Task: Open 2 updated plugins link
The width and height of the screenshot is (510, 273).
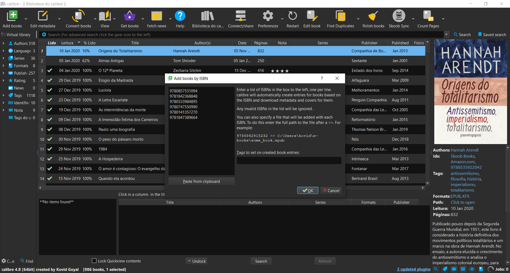Action: [414, 269]
